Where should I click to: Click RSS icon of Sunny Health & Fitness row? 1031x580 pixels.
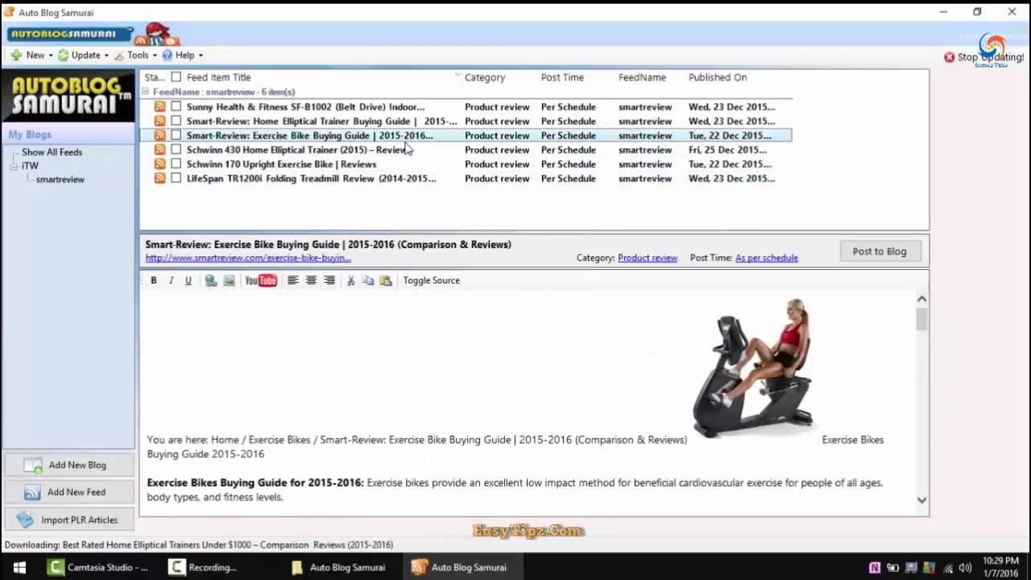[159, 106]
